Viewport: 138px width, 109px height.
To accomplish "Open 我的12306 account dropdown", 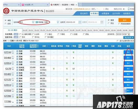I will [x=119, y=9].
